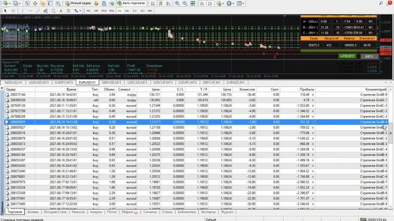Screen dimensions: 394x221
Task: Toggle the Terminal panel visibility icon
Action: [50, 3]
